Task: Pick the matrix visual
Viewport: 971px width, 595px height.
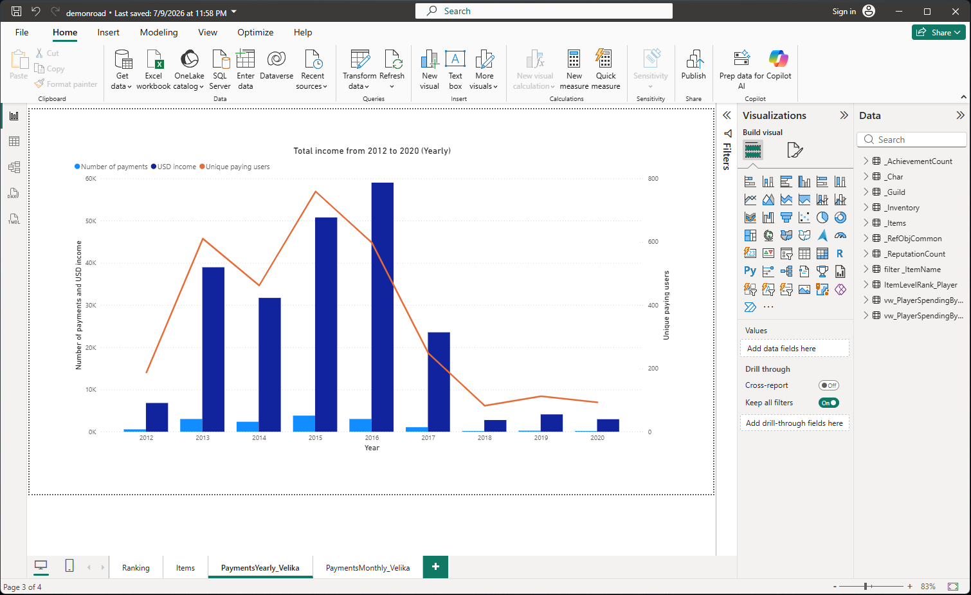Action: tap(822, 253)
